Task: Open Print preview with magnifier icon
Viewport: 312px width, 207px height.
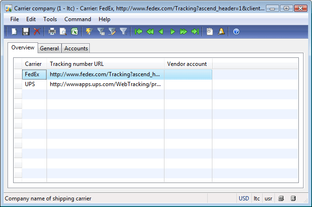Action: tap(63, 32)
